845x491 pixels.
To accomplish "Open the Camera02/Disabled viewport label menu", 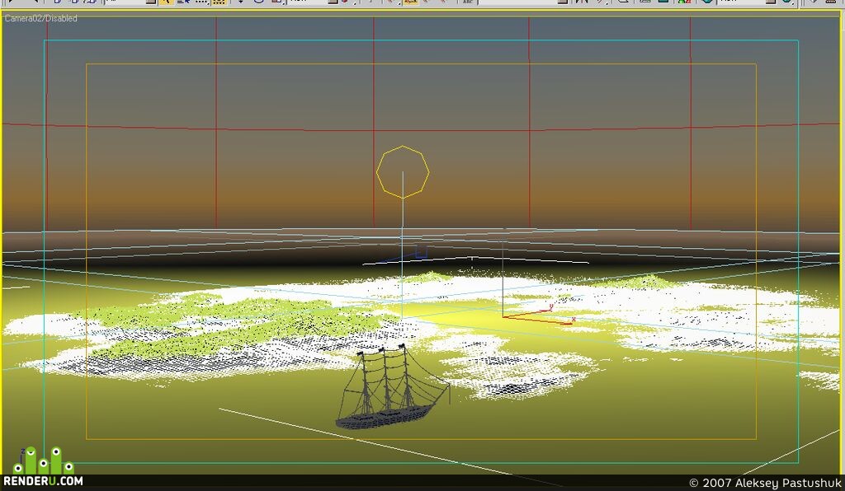I will click(41, 18).
